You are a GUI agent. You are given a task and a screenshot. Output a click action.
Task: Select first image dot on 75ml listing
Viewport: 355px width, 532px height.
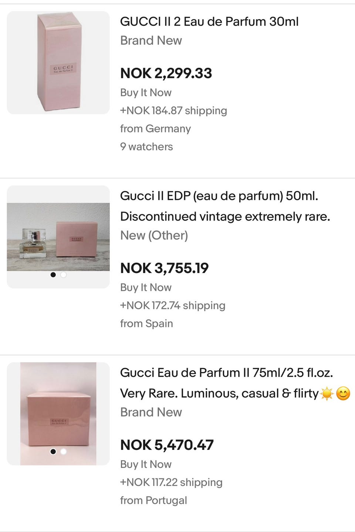coord(53,452)
